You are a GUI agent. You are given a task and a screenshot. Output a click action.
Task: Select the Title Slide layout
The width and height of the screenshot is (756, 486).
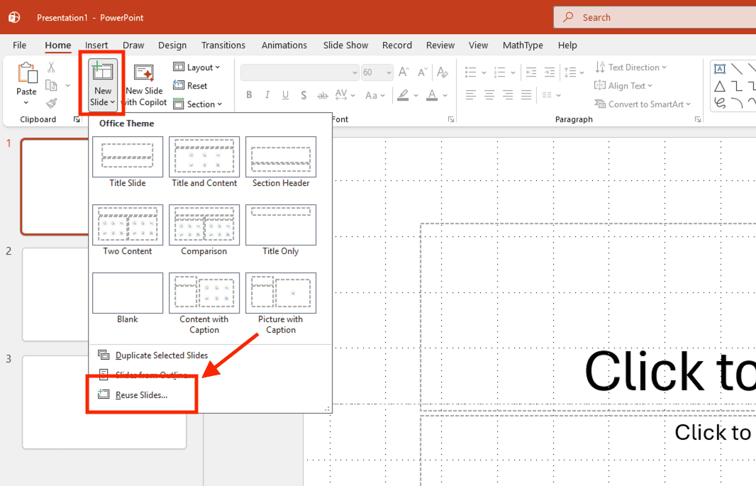point(127,162)
